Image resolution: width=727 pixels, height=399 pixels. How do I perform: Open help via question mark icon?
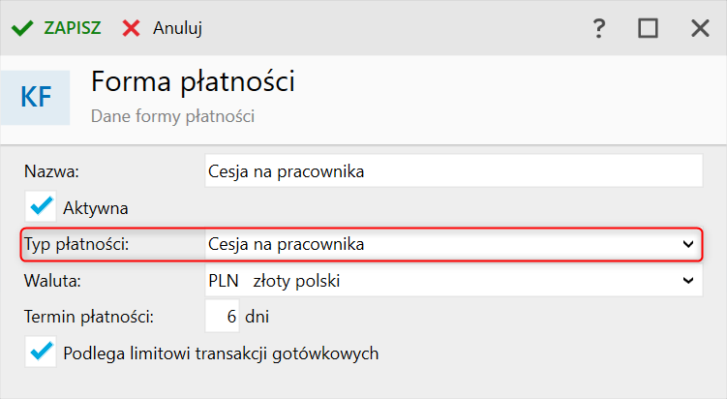click(x=599, y=28)
